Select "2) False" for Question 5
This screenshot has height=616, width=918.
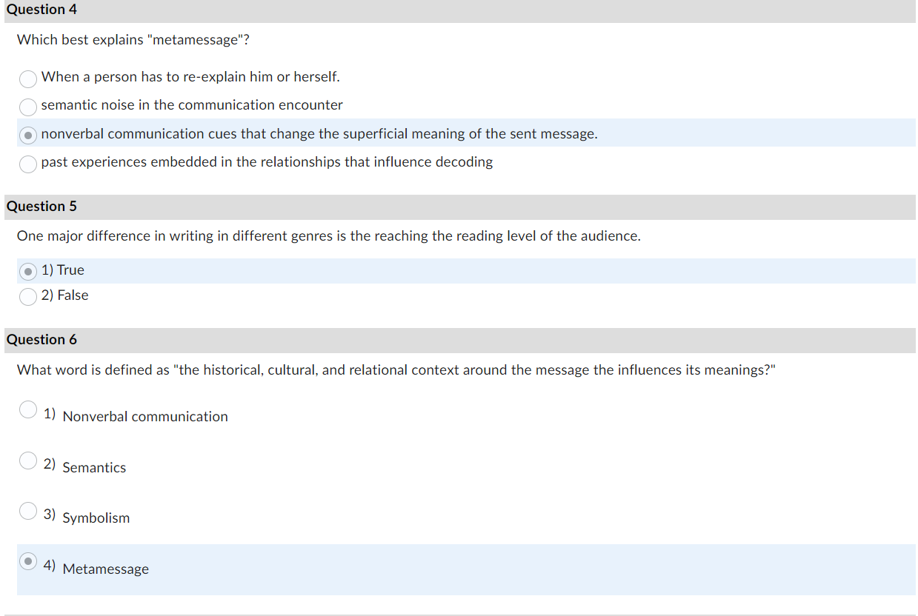(x=28, y=296)
